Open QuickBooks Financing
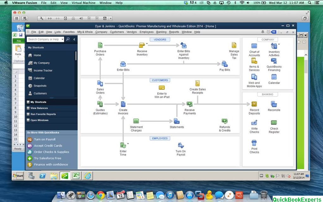Screen dimensions: 323x202 [274, 61]
